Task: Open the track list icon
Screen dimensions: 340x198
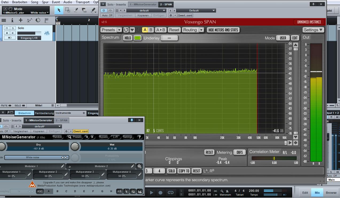Action: [x=4, y=20]
